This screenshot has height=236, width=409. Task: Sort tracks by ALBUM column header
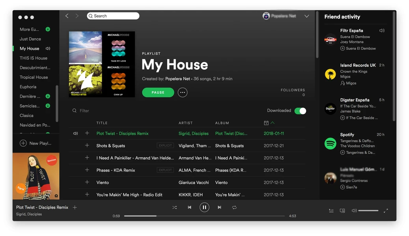click(x=222, y=123)
